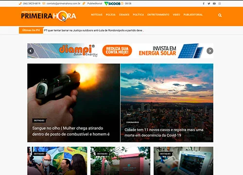
Task: Click the Invista em Energia Solar text
Action: coord(157,51)
